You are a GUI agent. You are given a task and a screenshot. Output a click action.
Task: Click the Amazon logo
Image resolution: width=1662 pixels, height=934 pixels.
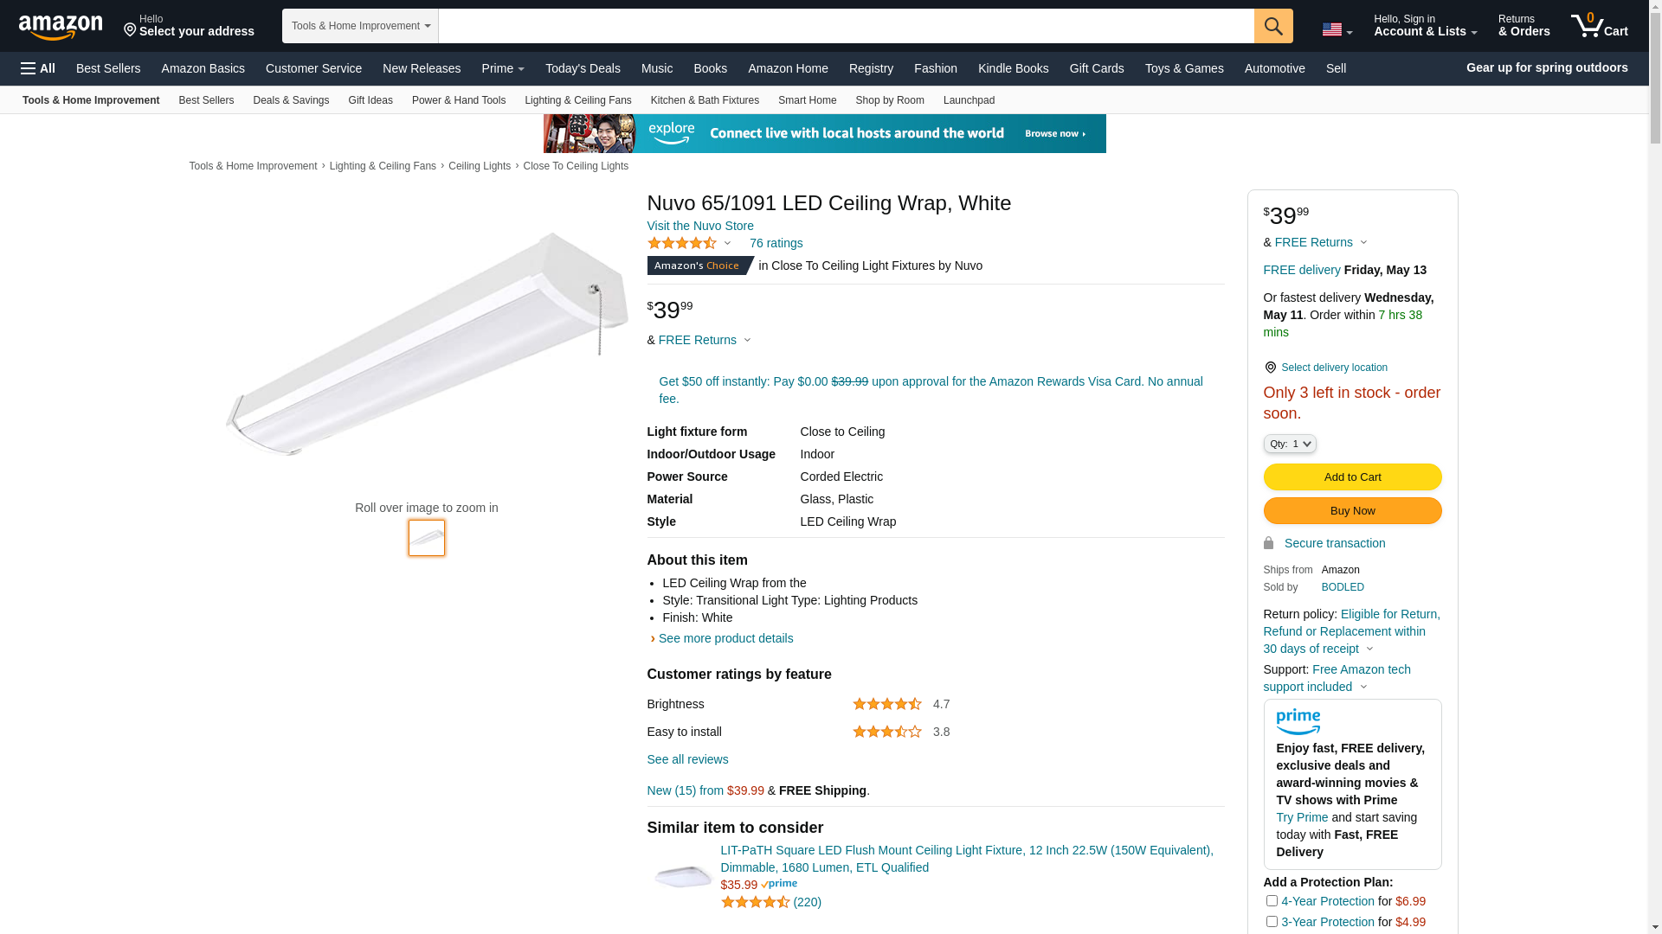click(x=61, y=28)
